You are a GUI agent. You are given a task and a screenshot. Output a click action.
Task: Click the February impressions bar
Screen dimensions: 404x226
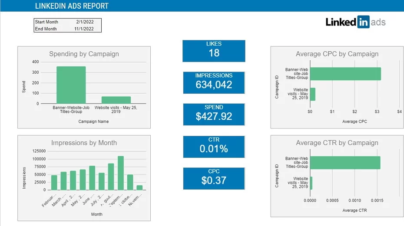(54, 183)
